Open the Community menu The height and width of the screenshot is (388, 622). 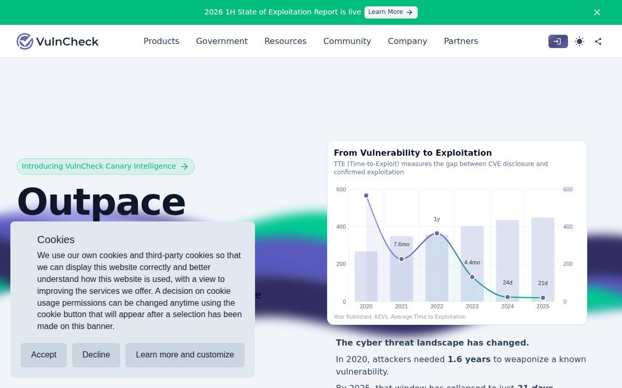pyautogui.click(x=347, y=41)
